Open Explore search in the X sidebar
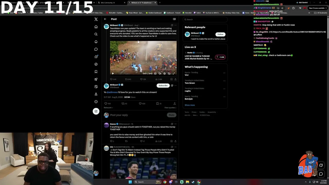The height and width of the screenshot is (185, 329). coord(96,34)
